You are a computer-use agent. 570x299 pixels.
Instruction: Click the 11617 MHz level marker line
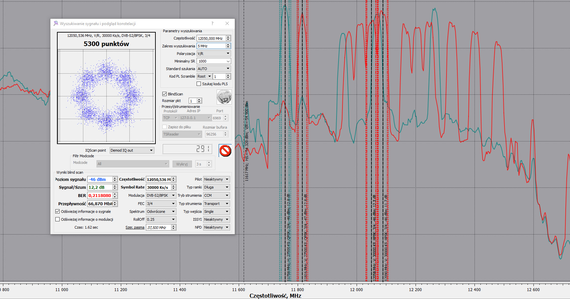[x=244, y=141]
